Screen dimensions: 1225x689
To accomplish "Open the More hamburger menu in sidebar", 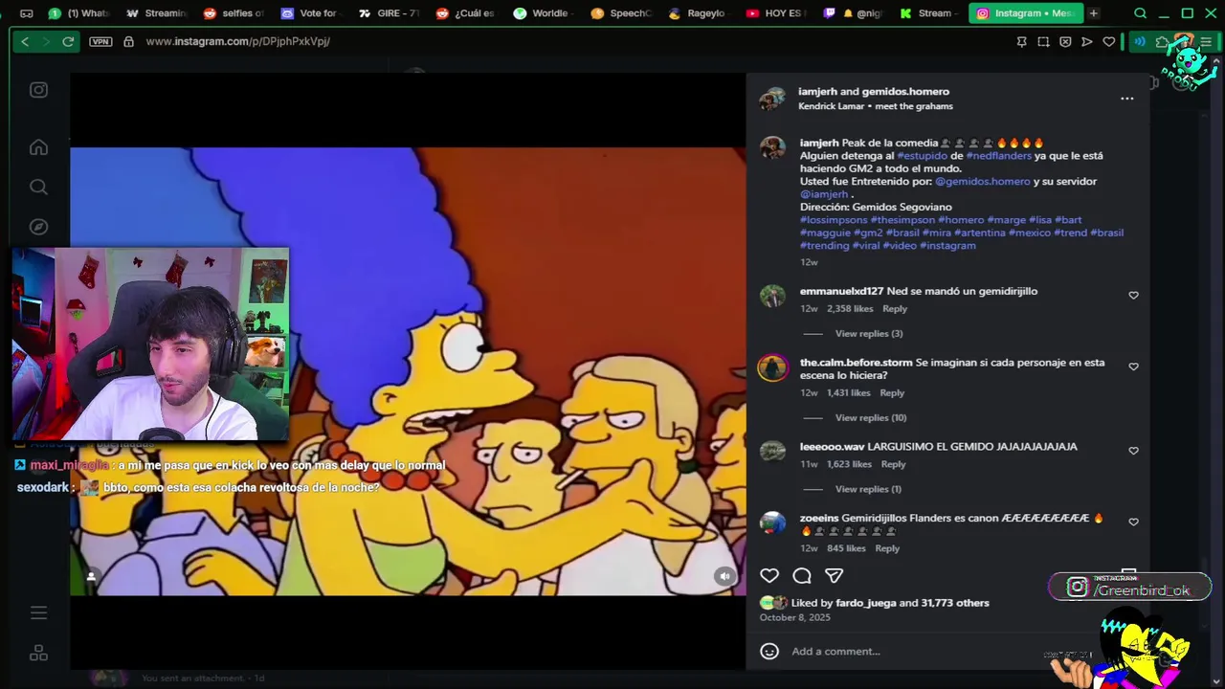I will pos(38,612).
